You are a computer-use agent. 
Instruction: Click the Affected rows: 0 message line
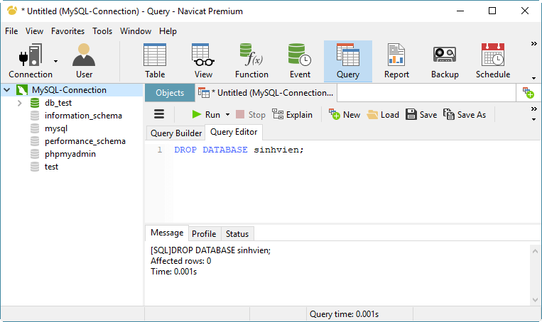(x=180, y=261)
